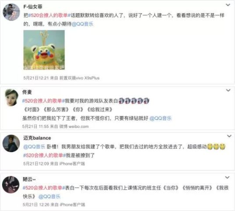The image size is (235, 211).
Task: Click @QQ音乐 mention in 佟麦's post
Action: [160, 118]
